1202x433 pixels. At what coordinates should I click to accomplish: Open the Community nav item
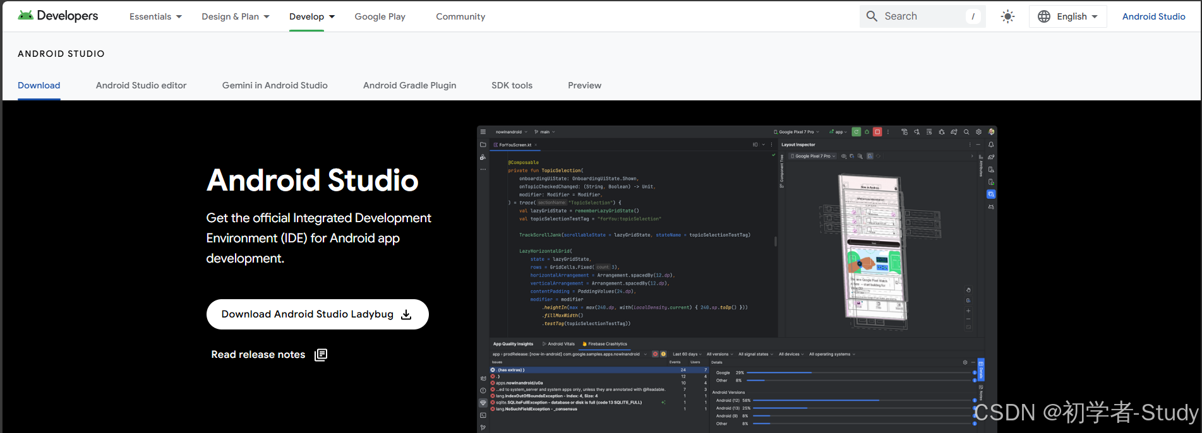pyautogui.click(x=460, y=16)
